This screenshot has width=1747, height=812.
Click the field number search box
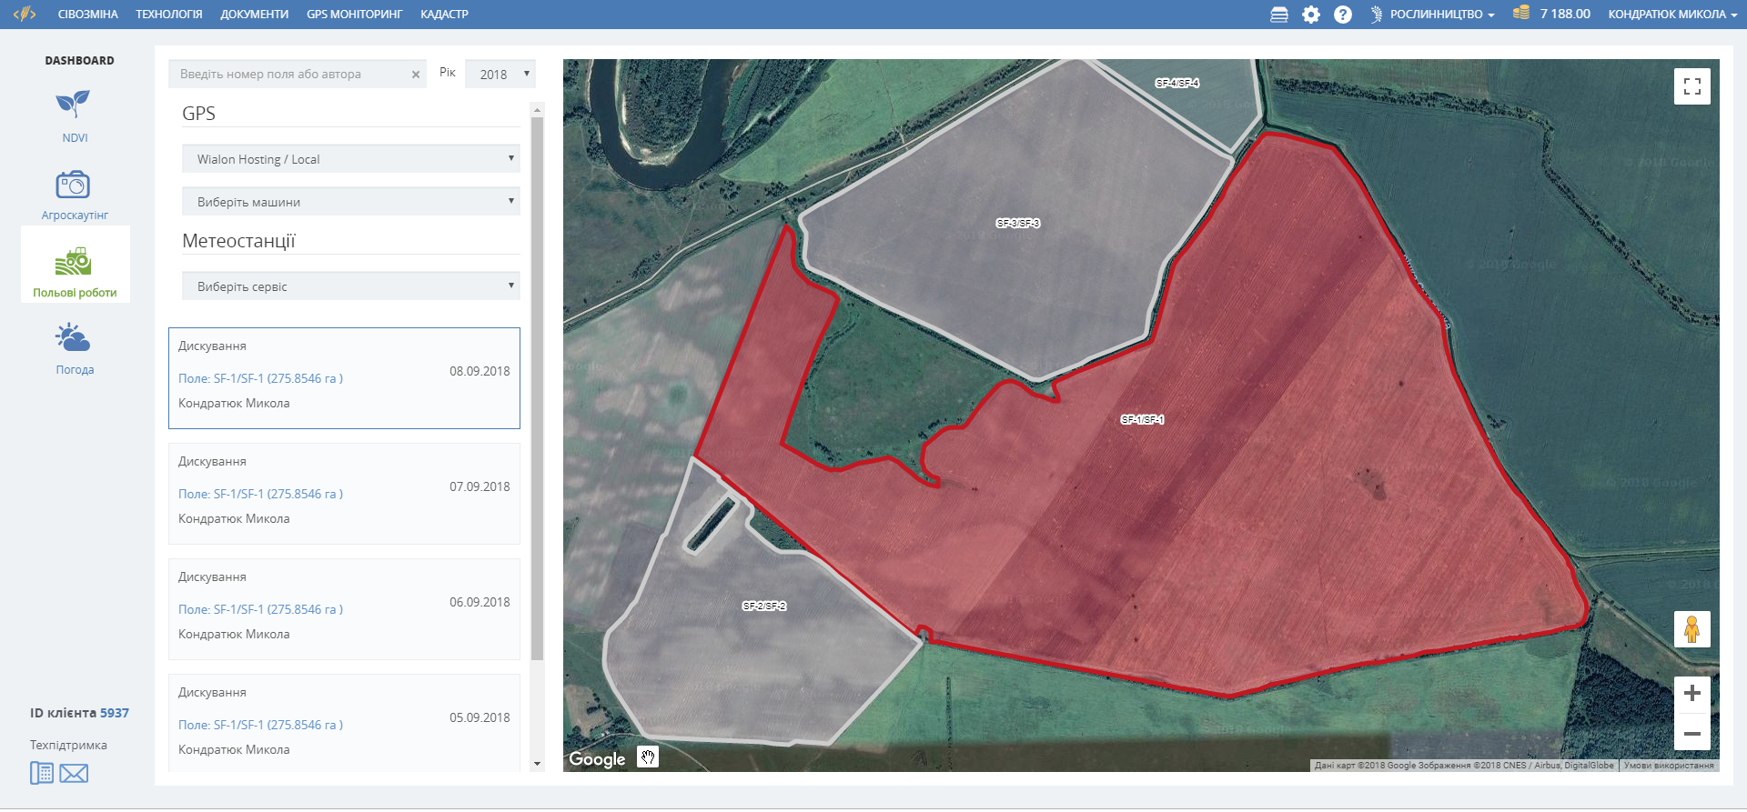point(289,75)
